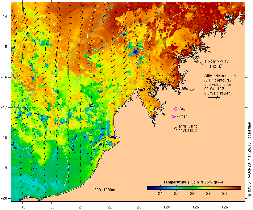This screenshot has height=210, width=253.
Task: Click the cyan 200 1000m depth contour line sample
Action: [100, 193]
